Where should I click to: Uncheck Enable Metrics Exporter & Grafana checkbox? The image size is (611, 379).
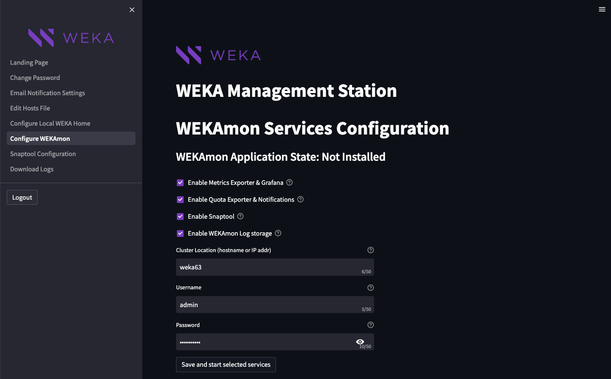[x=180, y=183]
